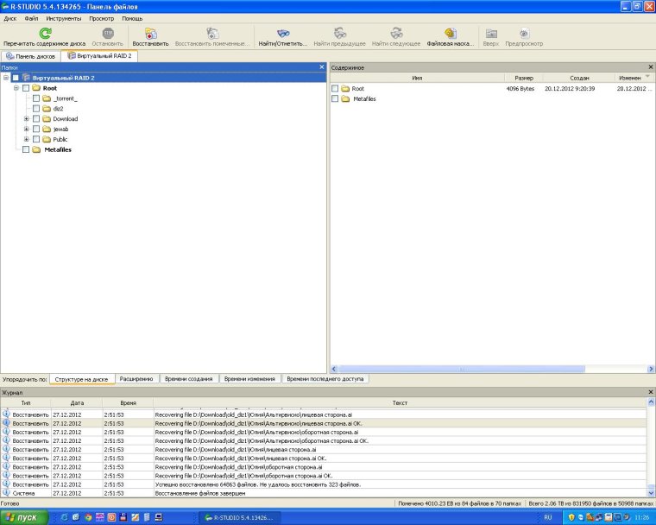Image resolution: width=656 pixels, height=525 pixels.
Task: Check the diz2 folder checkbox
Action: pyautogui.click(x=36, y=109)
